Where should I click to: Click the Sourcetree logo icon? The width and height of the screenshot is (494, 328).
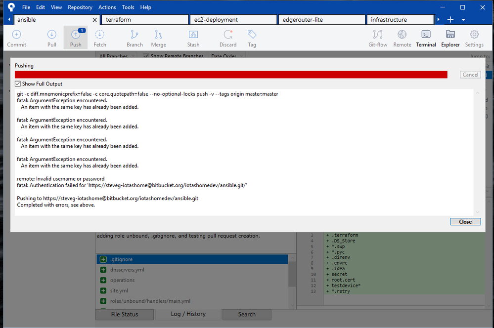[x=11, y=7]
